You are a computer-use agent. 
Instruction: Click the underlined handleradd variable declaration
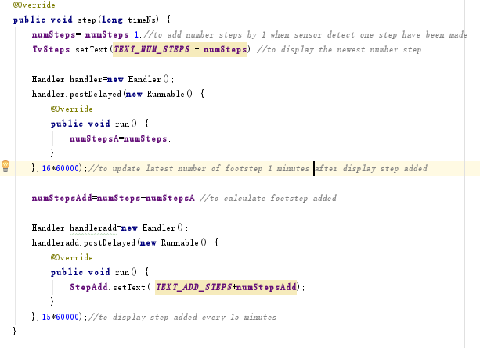pyautogui.click(x=93, y=228)
